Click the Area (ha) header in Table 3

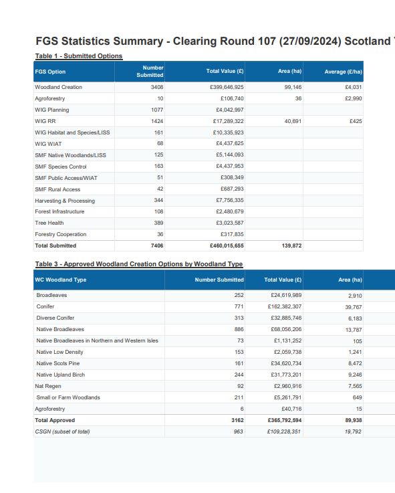pos(350,280)
